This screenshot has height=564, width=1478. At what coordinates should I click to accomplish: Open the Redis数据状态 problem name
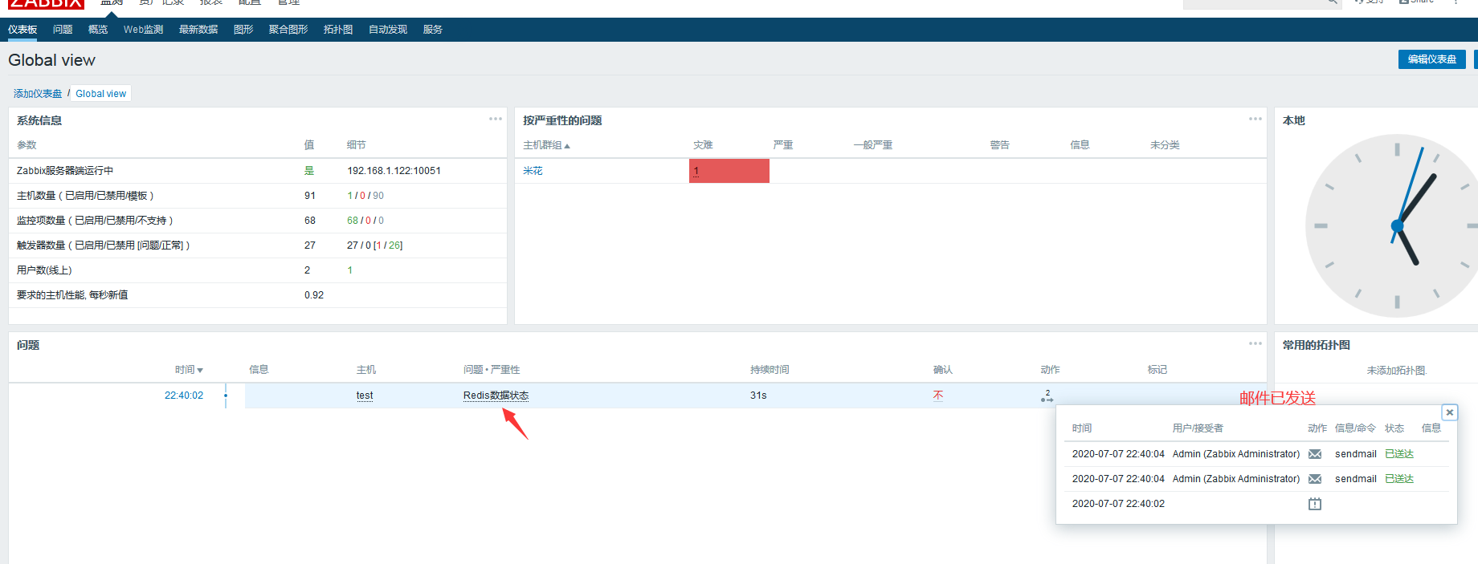pos(496,396)
